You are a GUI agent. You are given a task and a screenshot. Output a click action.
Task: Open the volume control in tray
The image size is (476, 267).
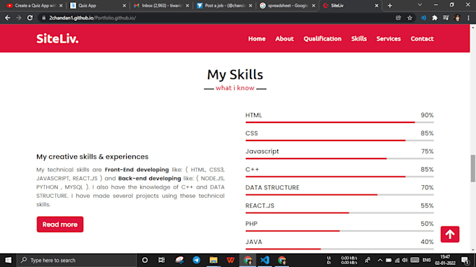(x=405, y=260)
